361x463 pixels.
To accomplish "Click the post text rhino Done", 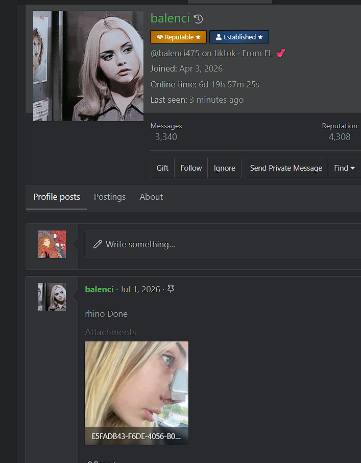I will (x=106, y=314).
